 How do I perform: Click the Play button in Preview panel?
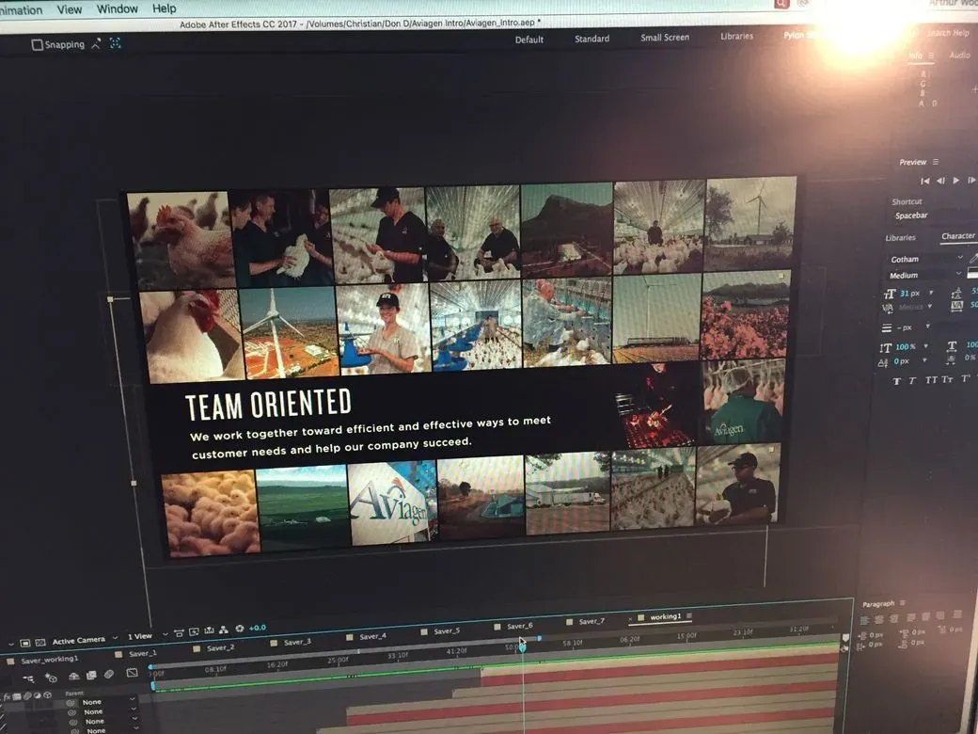coord(956,180)
